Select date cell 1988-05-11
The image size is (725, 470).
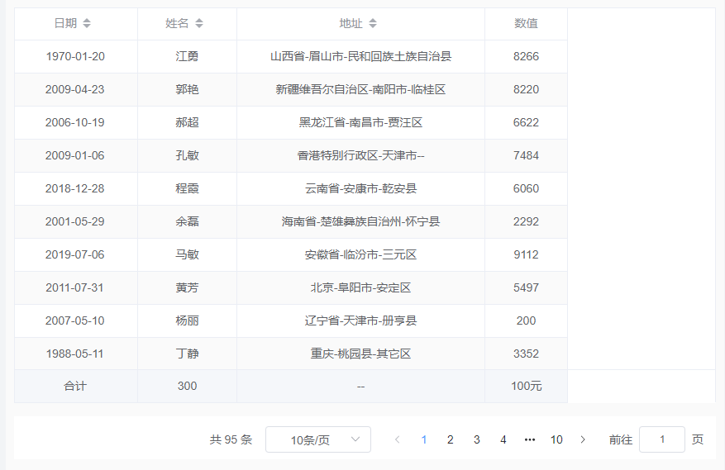[x=75, y=354]
